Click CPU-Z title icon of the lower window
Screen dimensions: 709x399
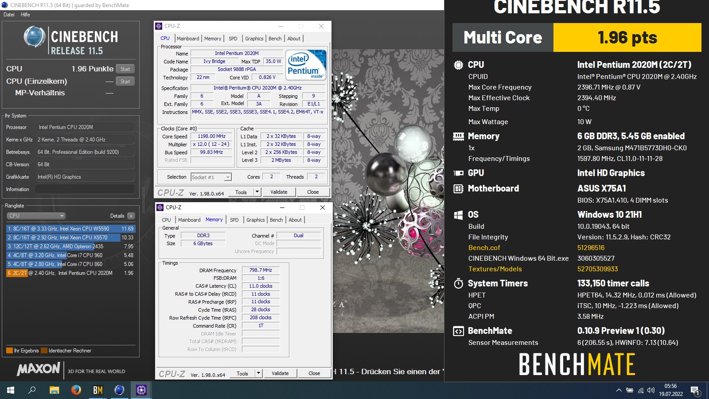click(x=160, y=207)
